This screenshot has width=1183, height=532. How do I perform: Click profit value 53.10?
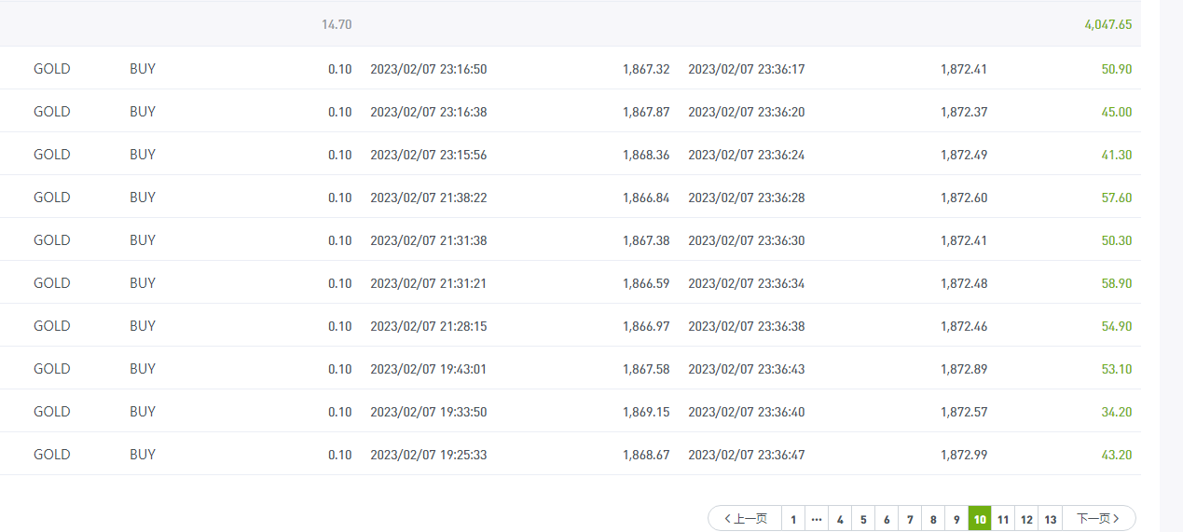[1117, 369]
